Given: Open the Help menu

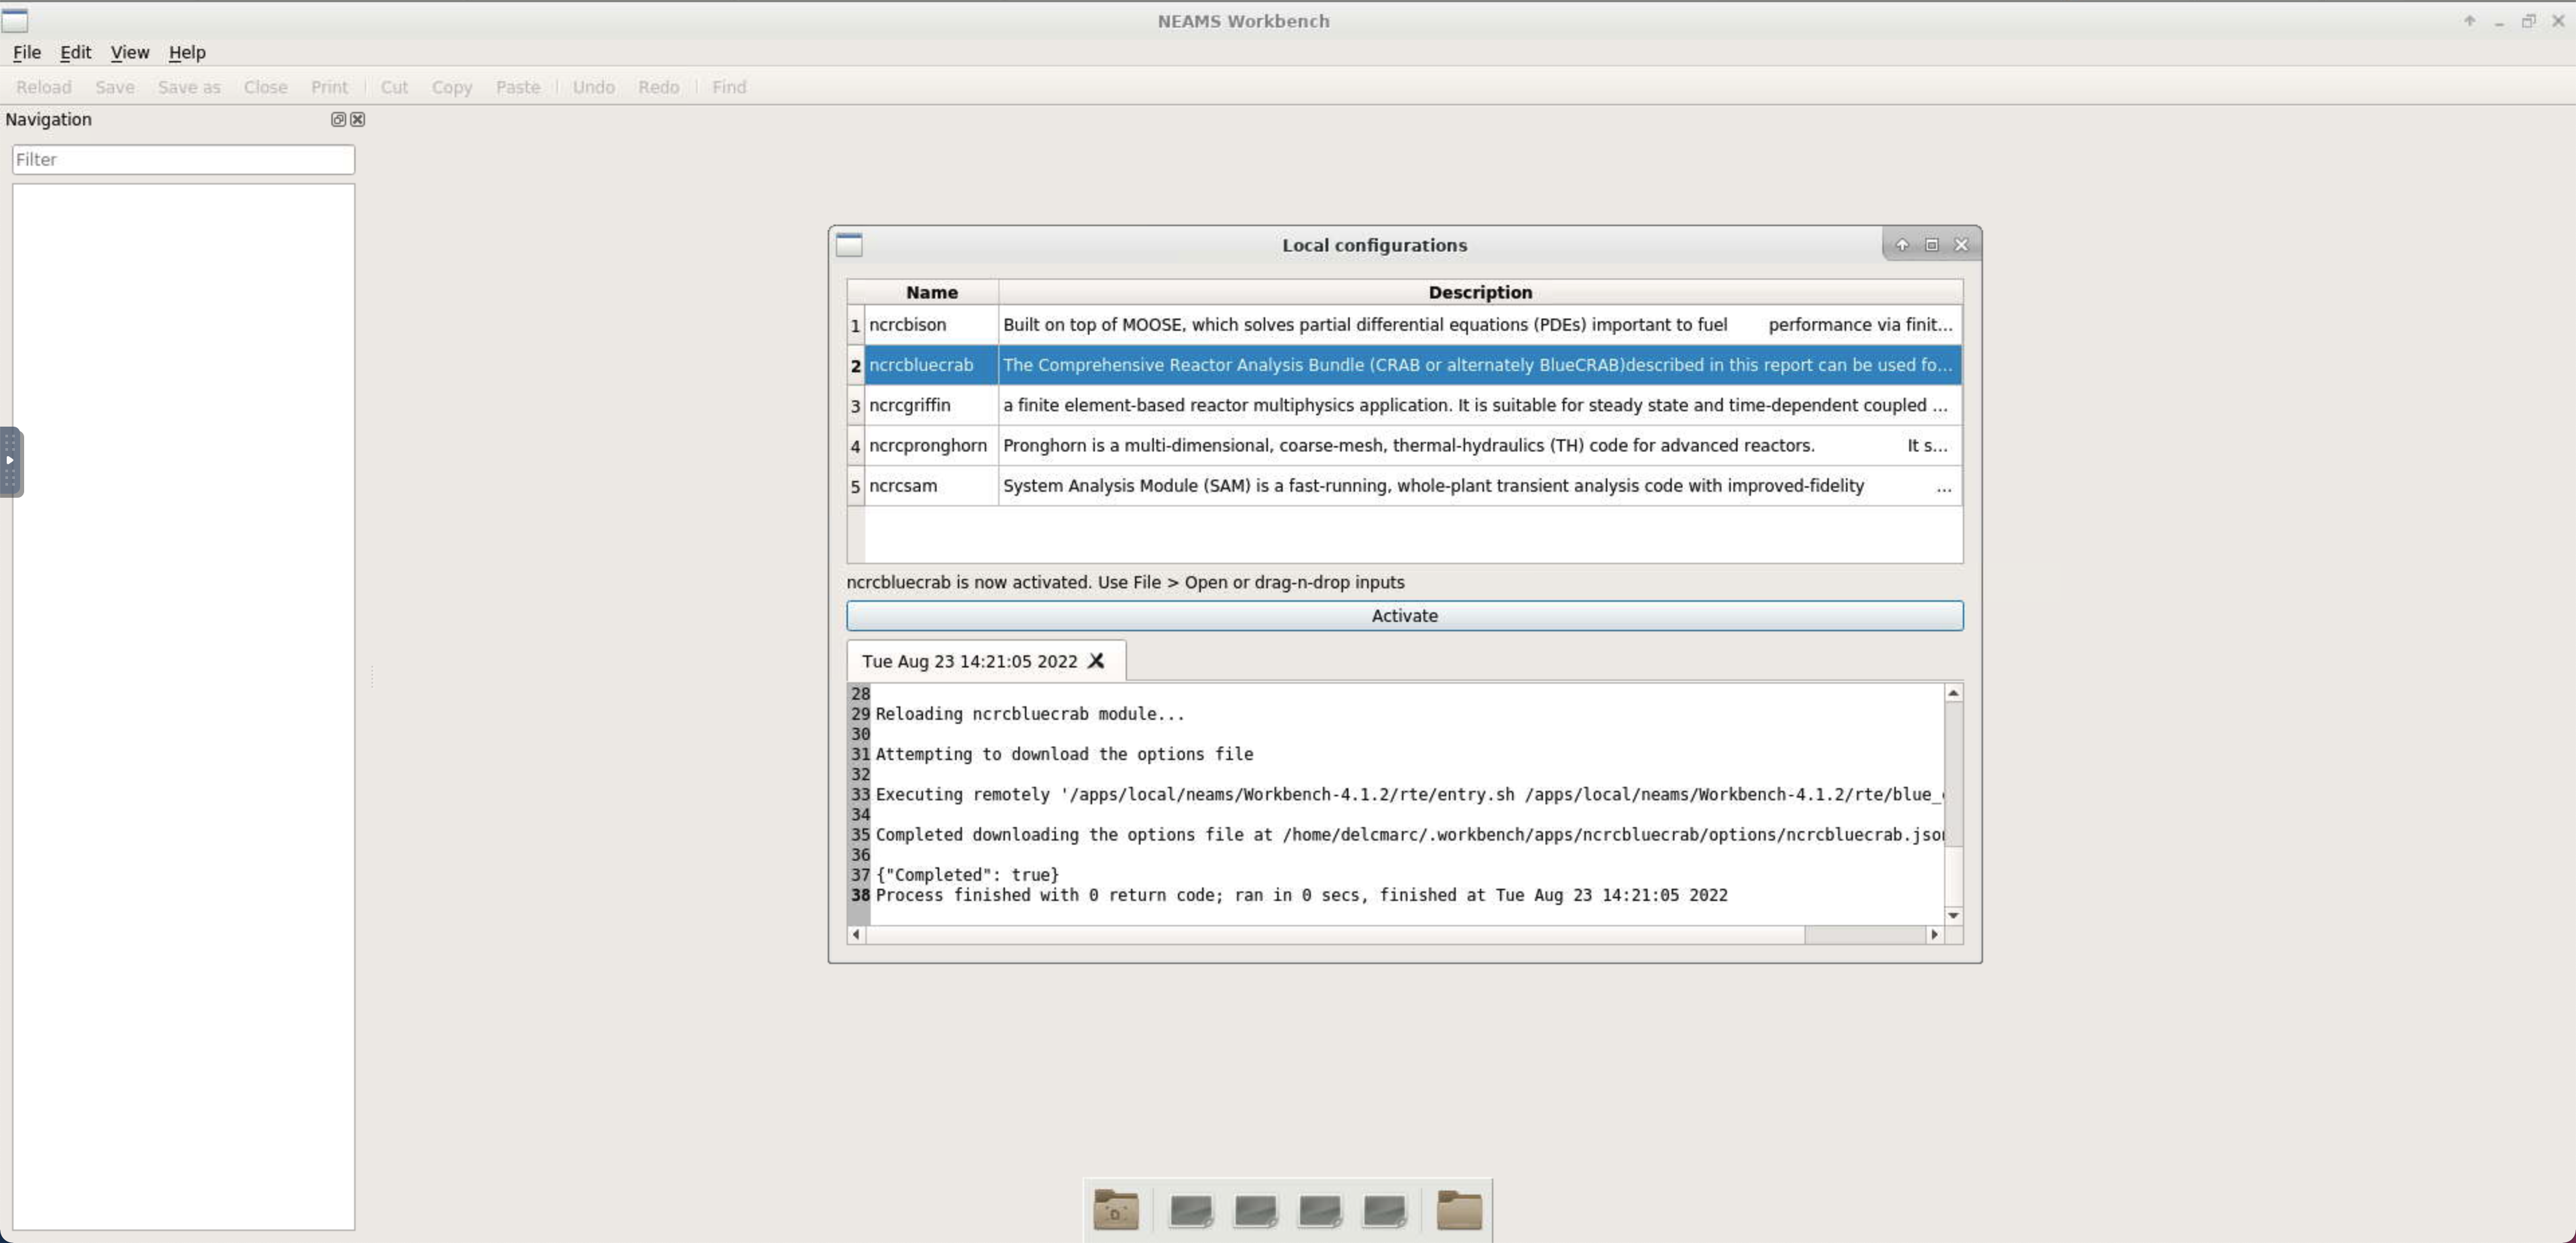Looking at the screenshot, I should tap(187, 52).
